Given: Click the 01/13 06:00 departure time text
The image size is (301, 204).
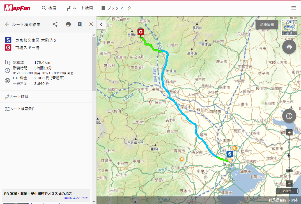Looking at the screenshot, I should [23, 73].
